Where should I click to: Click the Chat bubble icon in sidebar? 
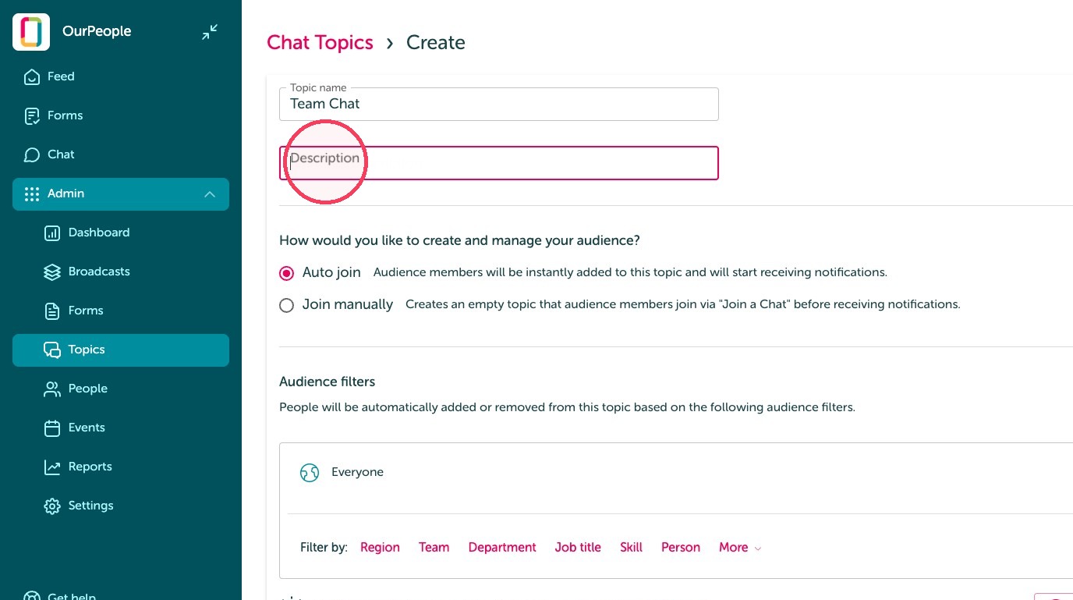[32, 154]
